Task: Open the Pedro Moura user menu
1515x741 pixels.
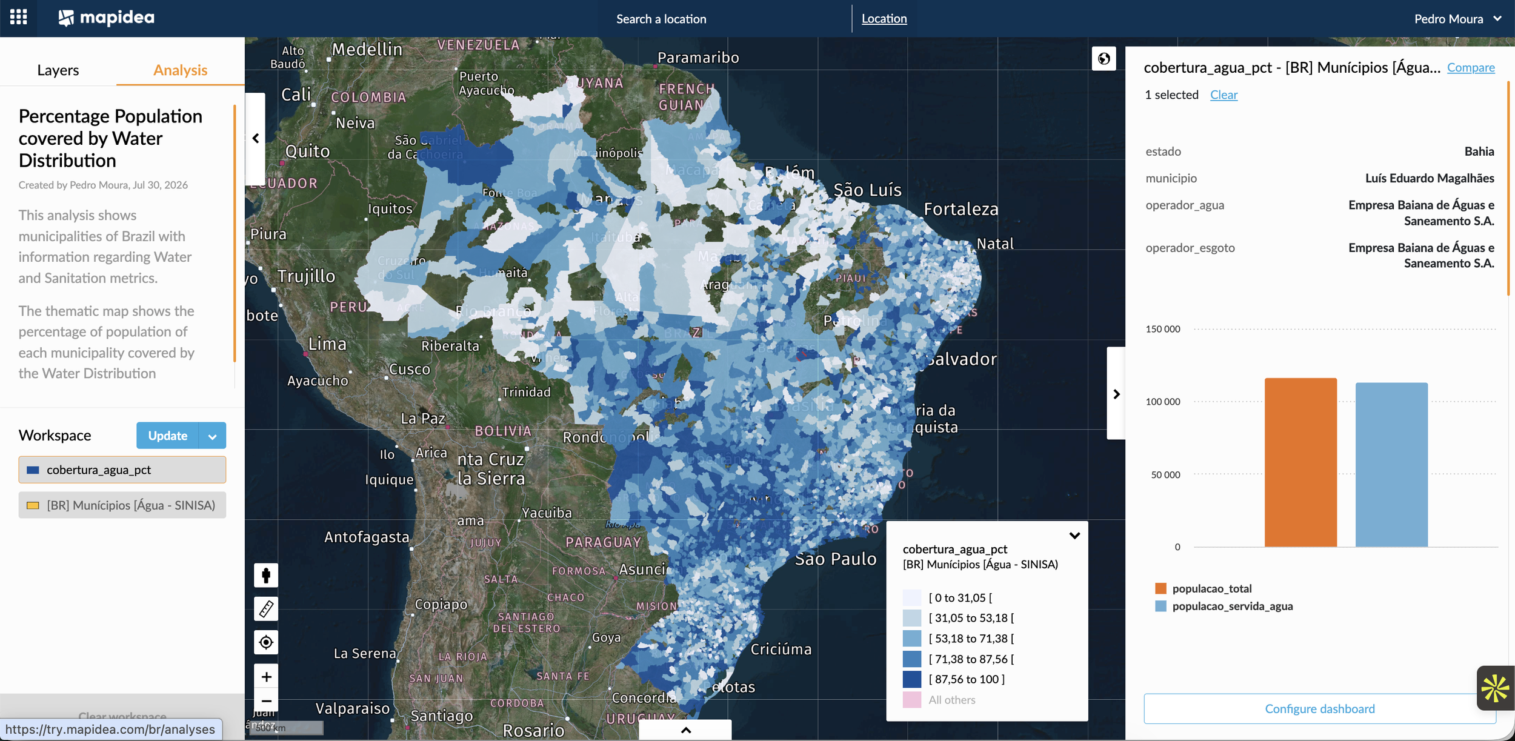Action: [1457, 19]
